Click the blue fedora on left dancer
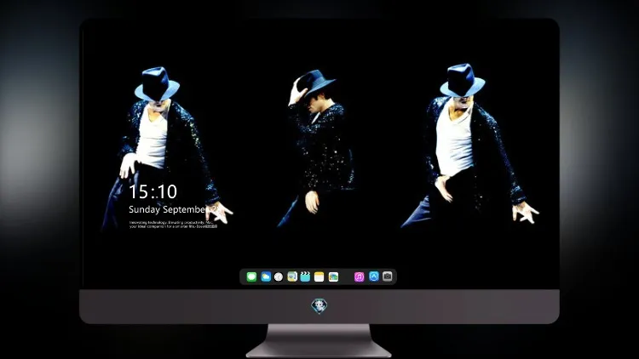 tap(157, 83)
